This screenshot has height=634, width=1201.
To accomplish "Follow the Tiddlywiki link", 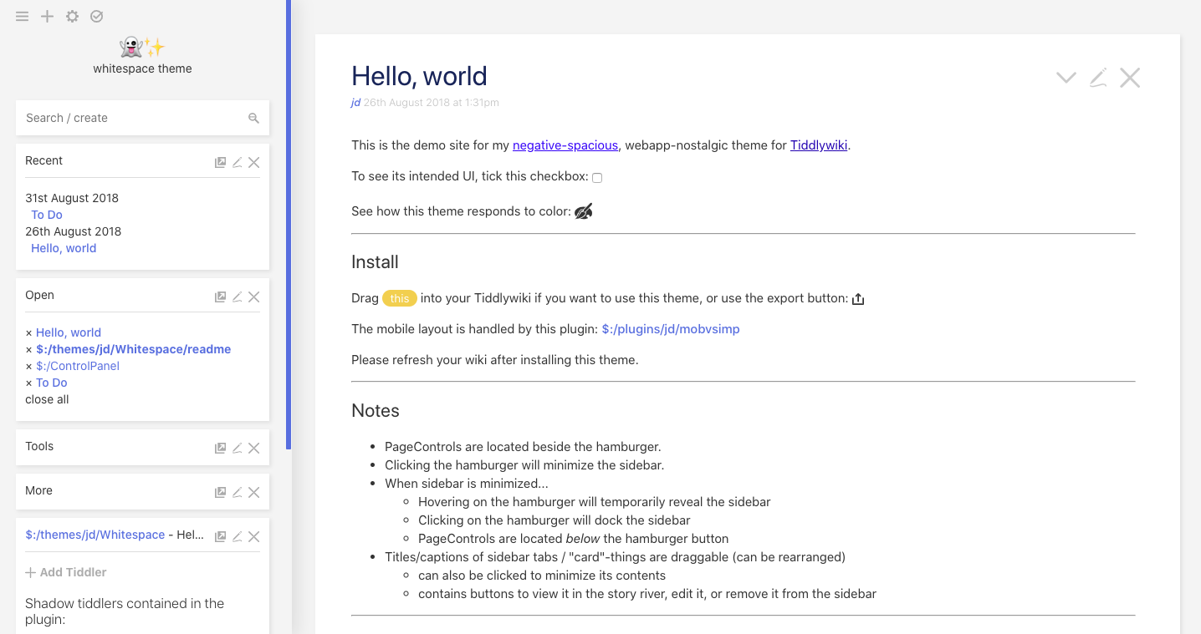I will [x=819, y=145].
